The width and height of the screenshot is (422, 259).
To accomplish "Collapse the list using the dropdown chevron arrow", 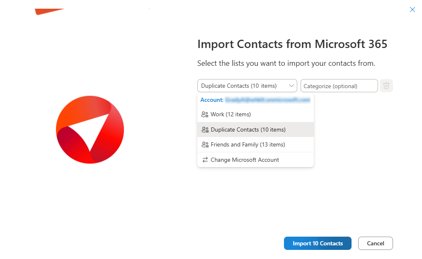I will tap(291, 86).
